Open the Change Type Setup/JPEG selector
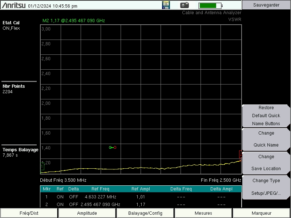Image resolution: width=291 pixels, height=218 pixels. [266, 187]
